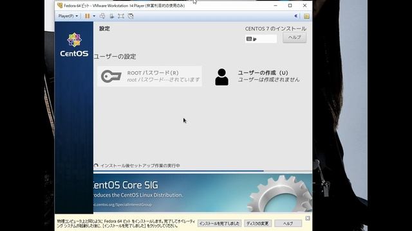The width and height of the screenshot is (412, 231).
Task: Click the VMware Player title bar icon
Action: [60, 5]
